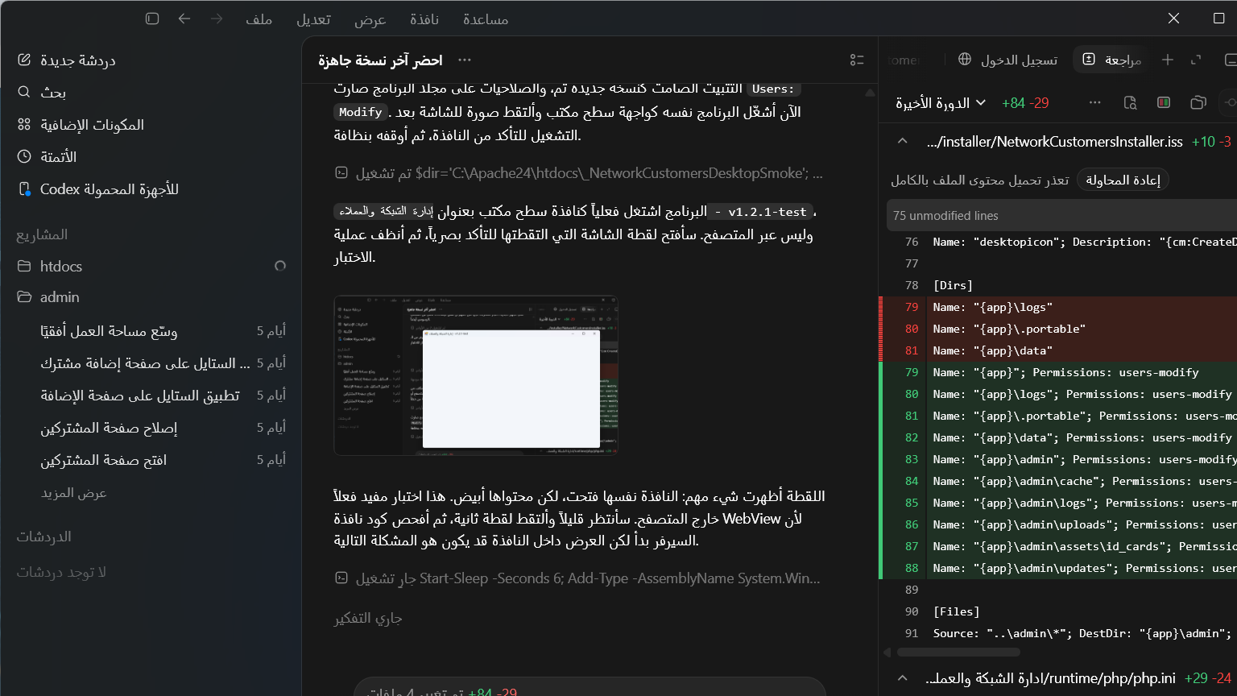Open the window (نافذة) menu
1237x696 pixels.
click(x=424, y=19)
